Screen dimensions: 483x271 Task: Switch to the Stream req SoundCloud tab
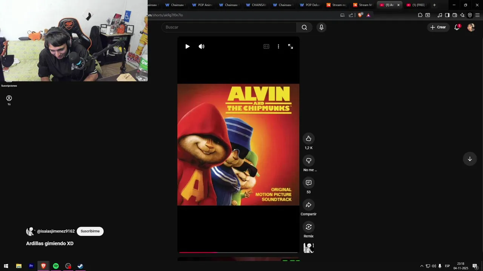coord(337,5)
